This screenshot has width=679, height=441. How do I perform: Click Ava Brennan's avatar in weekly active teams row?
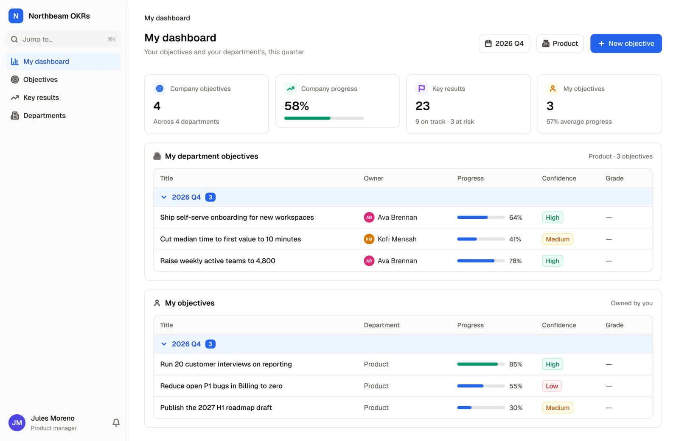(369, 261)
